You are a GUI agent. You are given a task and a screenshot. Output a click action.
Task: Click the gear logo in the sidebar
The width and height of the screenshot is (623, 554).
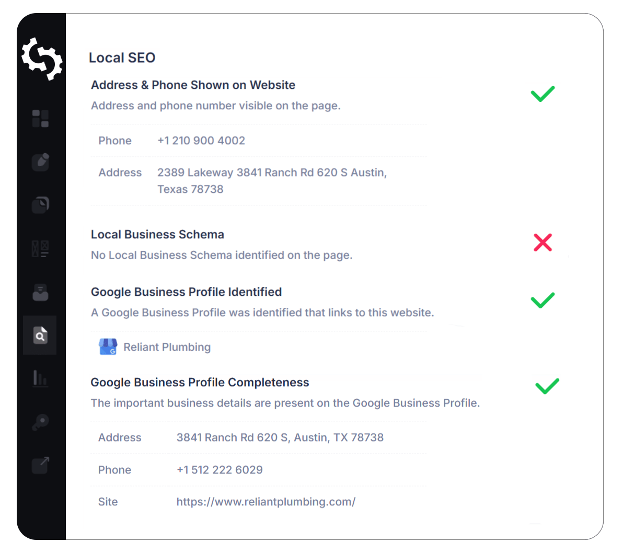click(x=41, y=59)
